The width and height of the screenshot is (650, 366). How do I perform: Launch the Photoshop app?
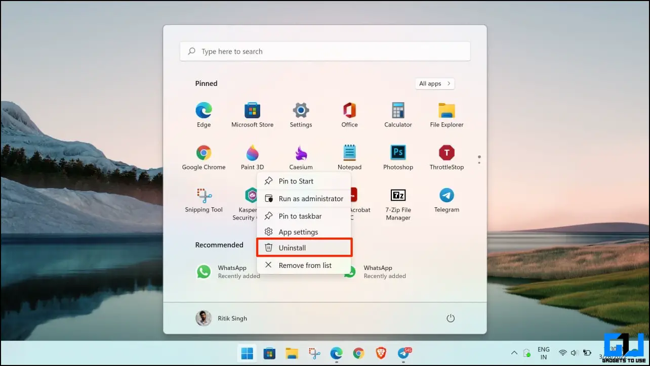[398, 158]
